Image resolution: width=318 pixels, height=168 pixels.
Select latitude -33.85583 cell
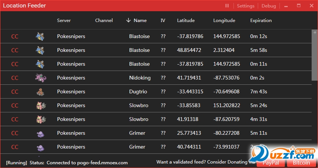click(189, 105)
